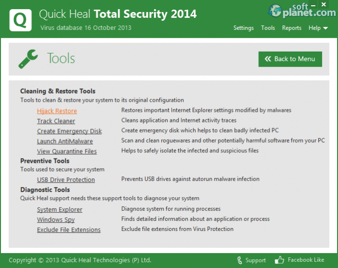Start Launch AntiMalware
Image resolution: width=338 pixels, height=268 pixels.
click(x=65, y=141)
